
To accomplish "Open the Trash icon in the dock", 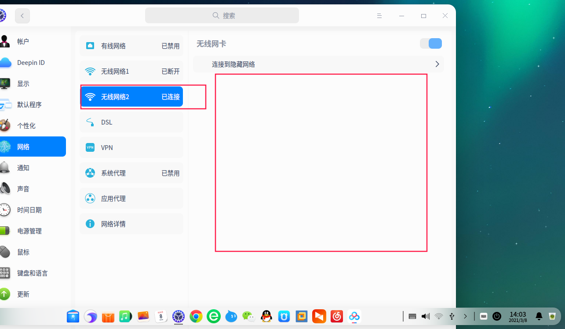I will coord(553,316).
